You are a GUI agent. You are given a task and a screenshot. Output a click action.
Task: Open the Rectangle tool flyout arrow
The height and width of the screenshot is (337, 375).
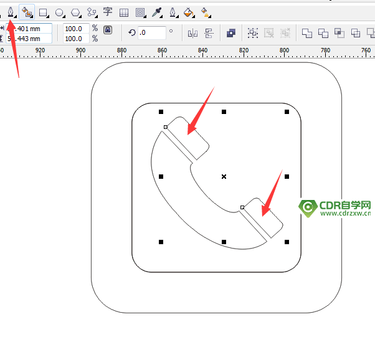[48, 16]
